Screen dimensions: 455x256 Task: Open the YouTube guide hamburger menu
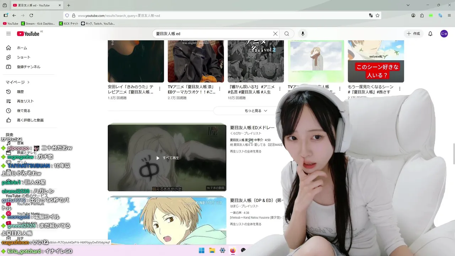pyautogui.click(x=9, y=33)
